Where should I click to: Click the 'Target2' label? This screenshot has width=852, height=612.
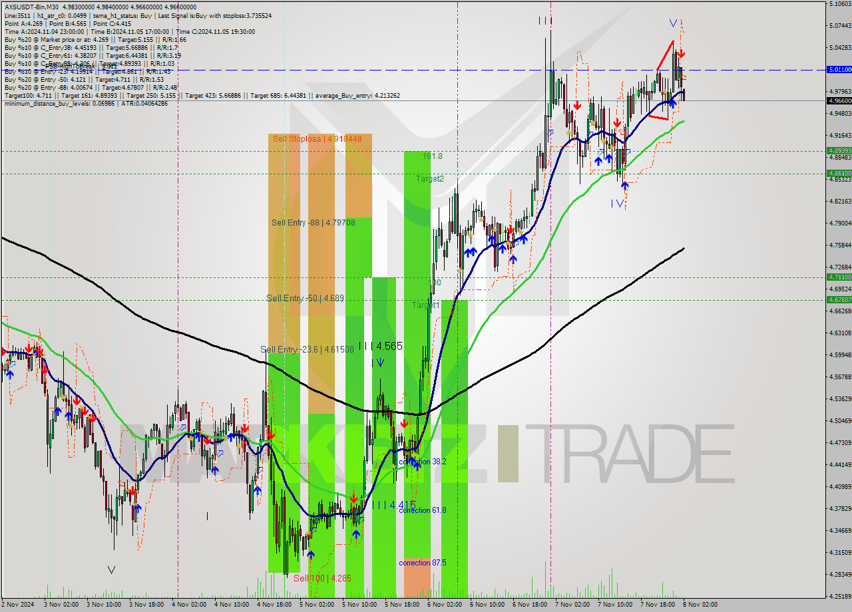click(x=430, y=179)
